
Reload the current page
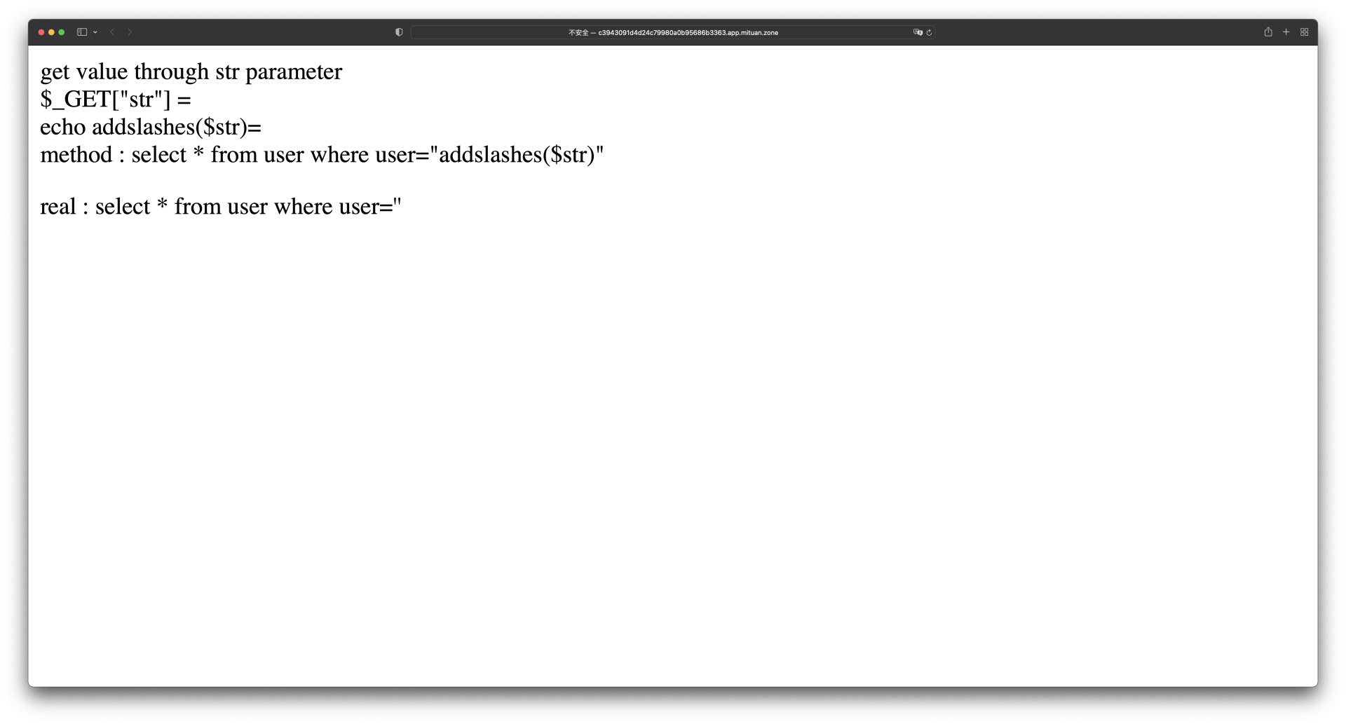coord(929,32)
